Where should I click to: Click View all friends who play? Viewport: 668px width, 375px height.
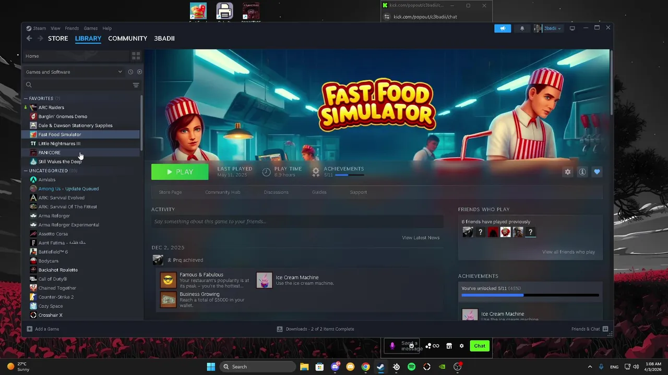click(x=568, y=252)
